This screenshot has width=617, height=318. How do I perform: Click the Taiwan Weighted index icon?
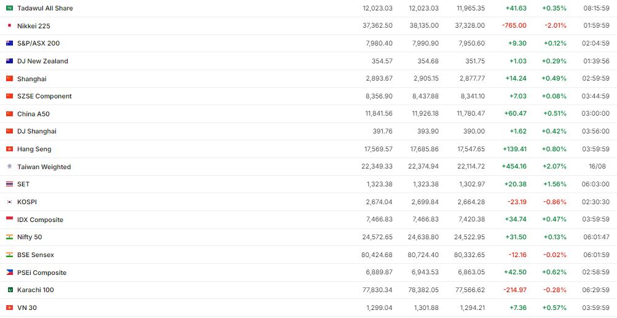click(x=9, y=167)
